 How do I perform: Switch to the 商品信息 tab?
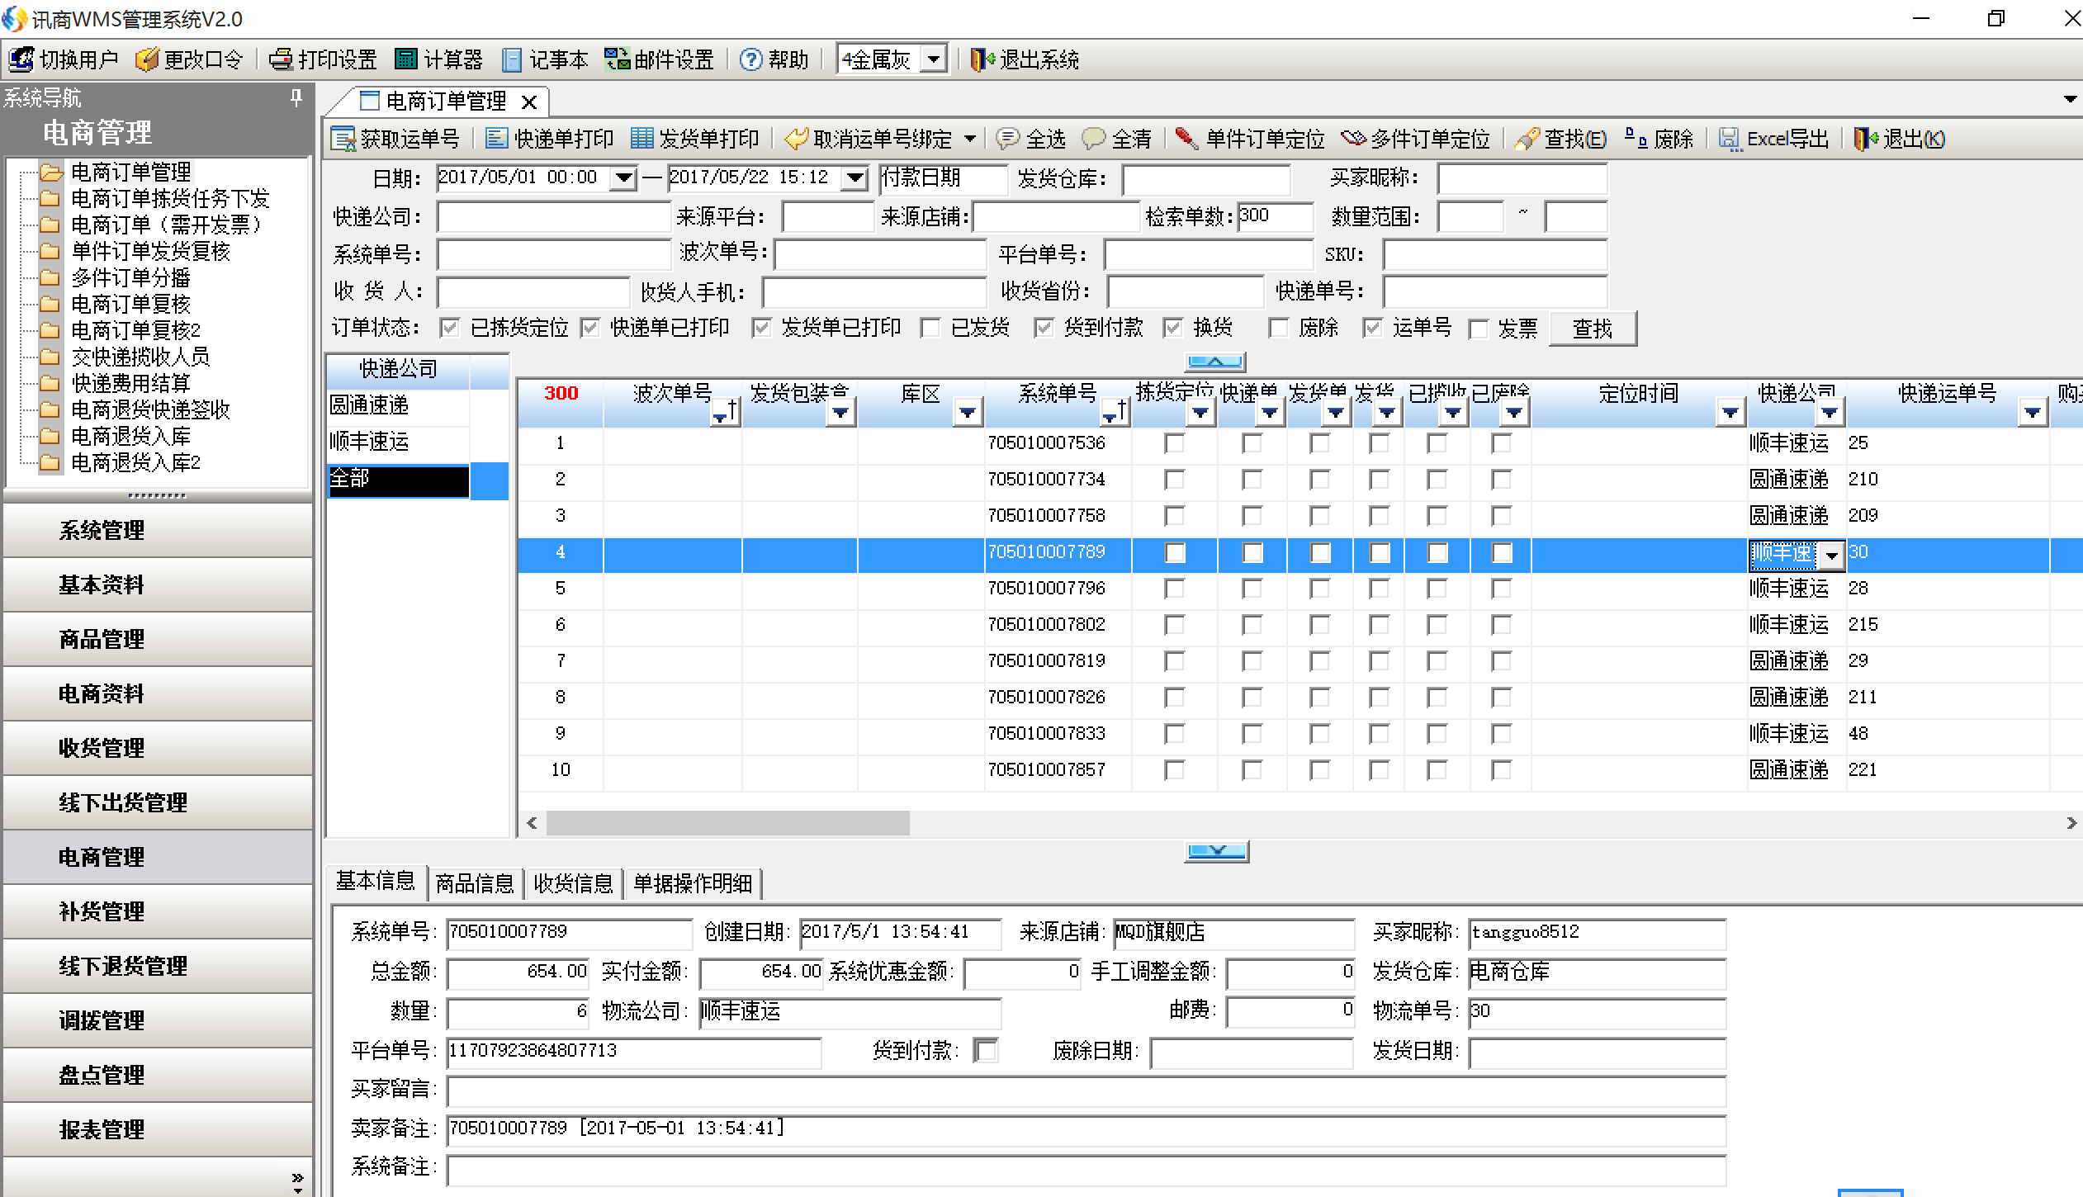pos(474,882)
